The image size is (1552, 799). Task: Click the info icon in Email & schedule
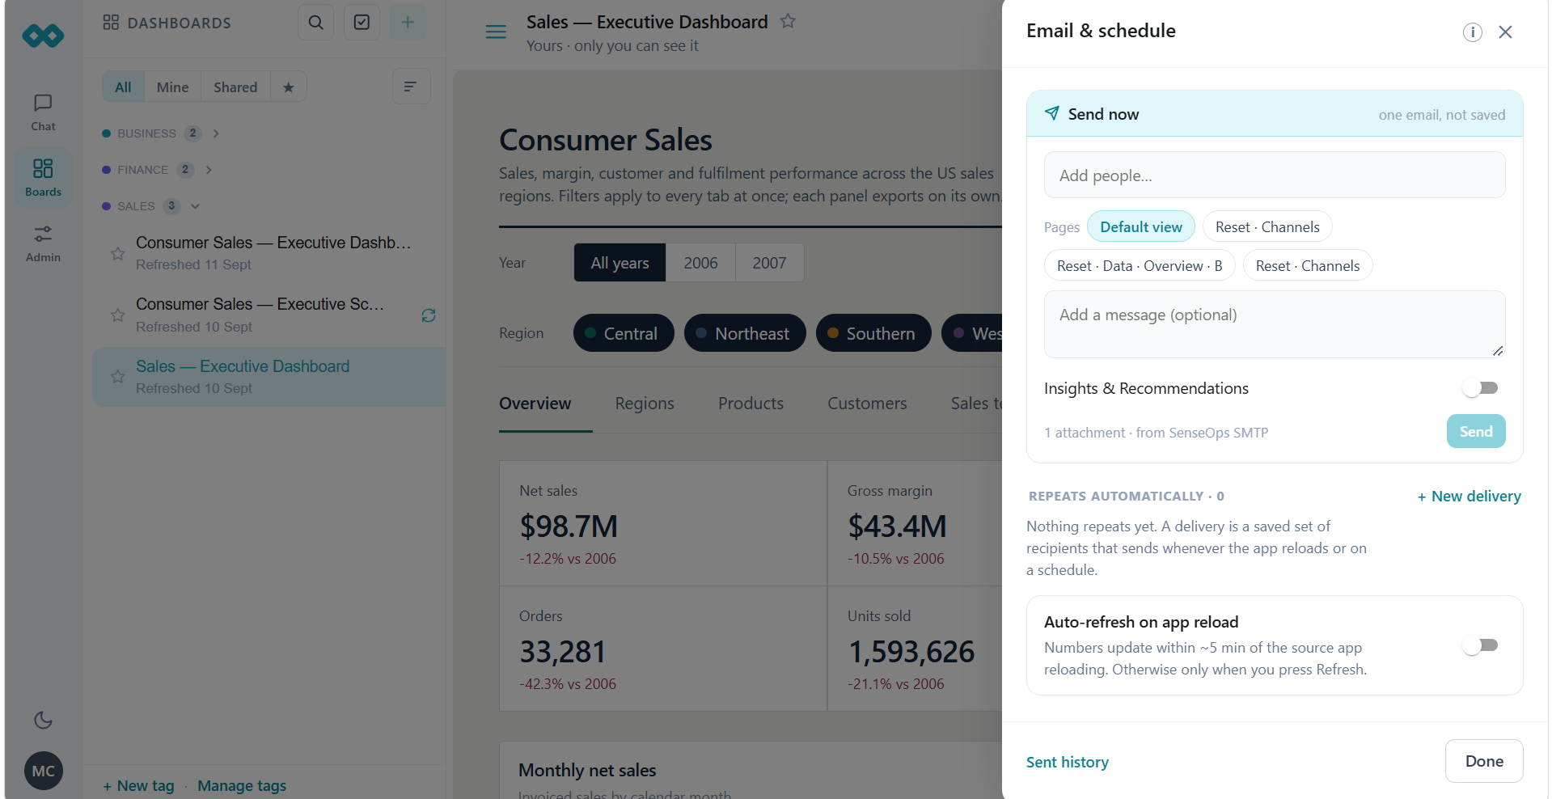[x=1472, y=32]
